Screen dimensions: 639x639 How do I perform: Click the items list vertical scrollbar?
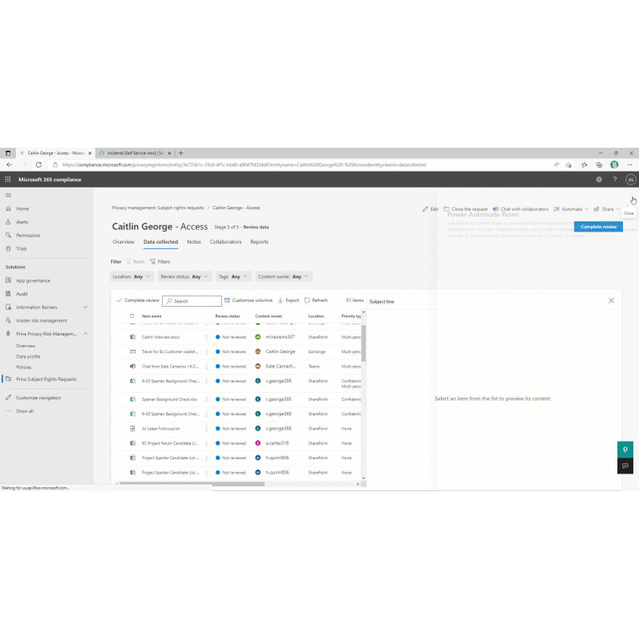pos(363,343)
